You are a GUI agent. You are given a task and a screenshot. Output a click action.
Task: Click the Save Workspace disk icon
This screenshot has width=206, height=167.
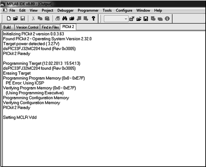146,19
